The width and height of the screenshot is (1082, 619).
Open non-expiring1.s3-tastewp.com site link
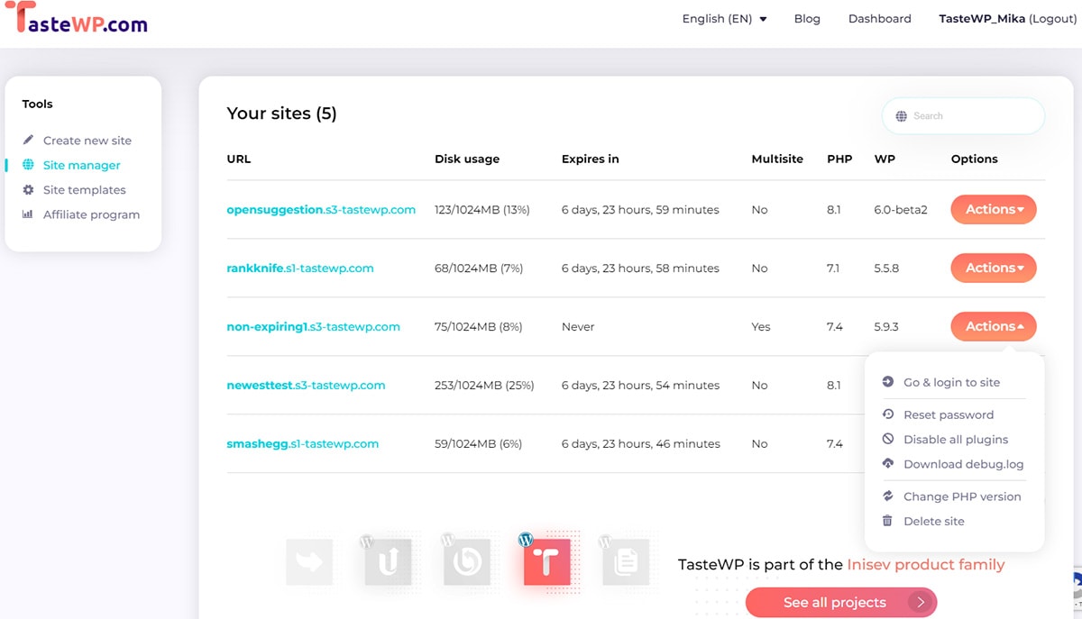point(313,327)
